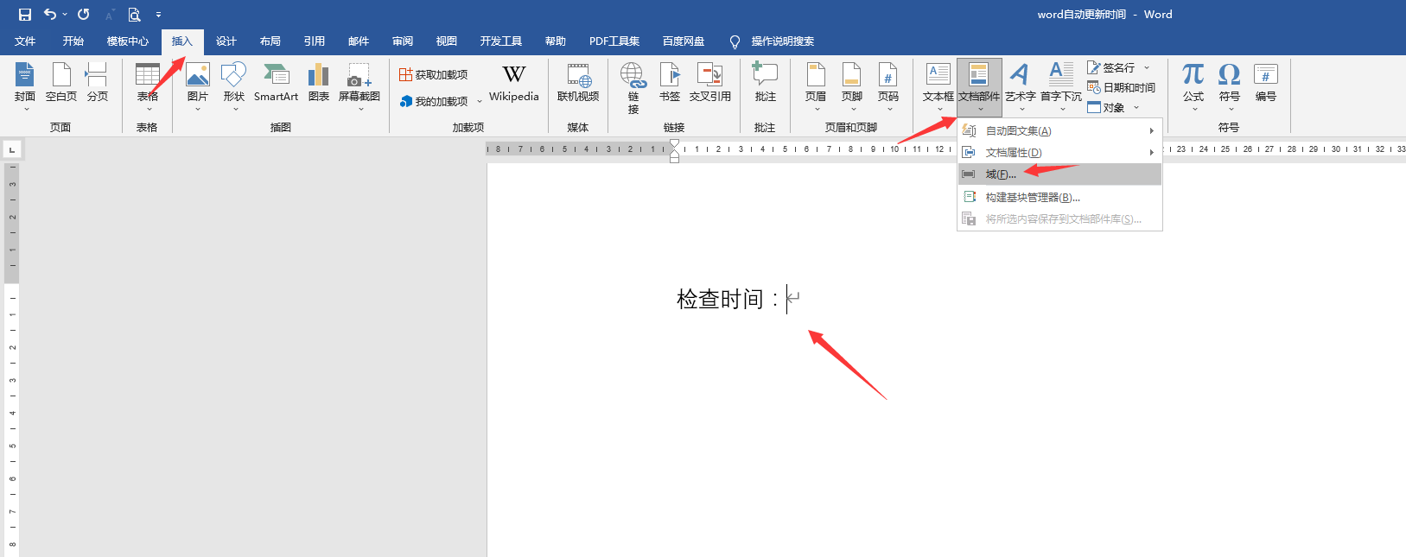The width and height of the screenshot is (1406, 557).
Task: Add a comment (批注)
Action: point(765,83)
